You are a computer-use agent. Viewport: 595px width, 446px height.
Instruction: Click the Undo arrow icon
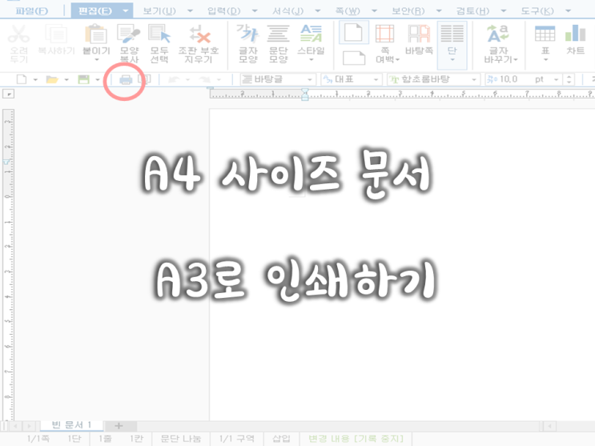click(174, 79)
